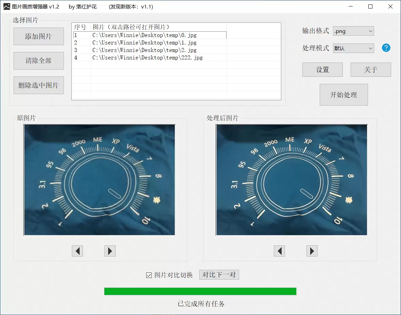Select row with temp\0.jpg path
This screenshot has width=401, height=315.
pos(150,35)
